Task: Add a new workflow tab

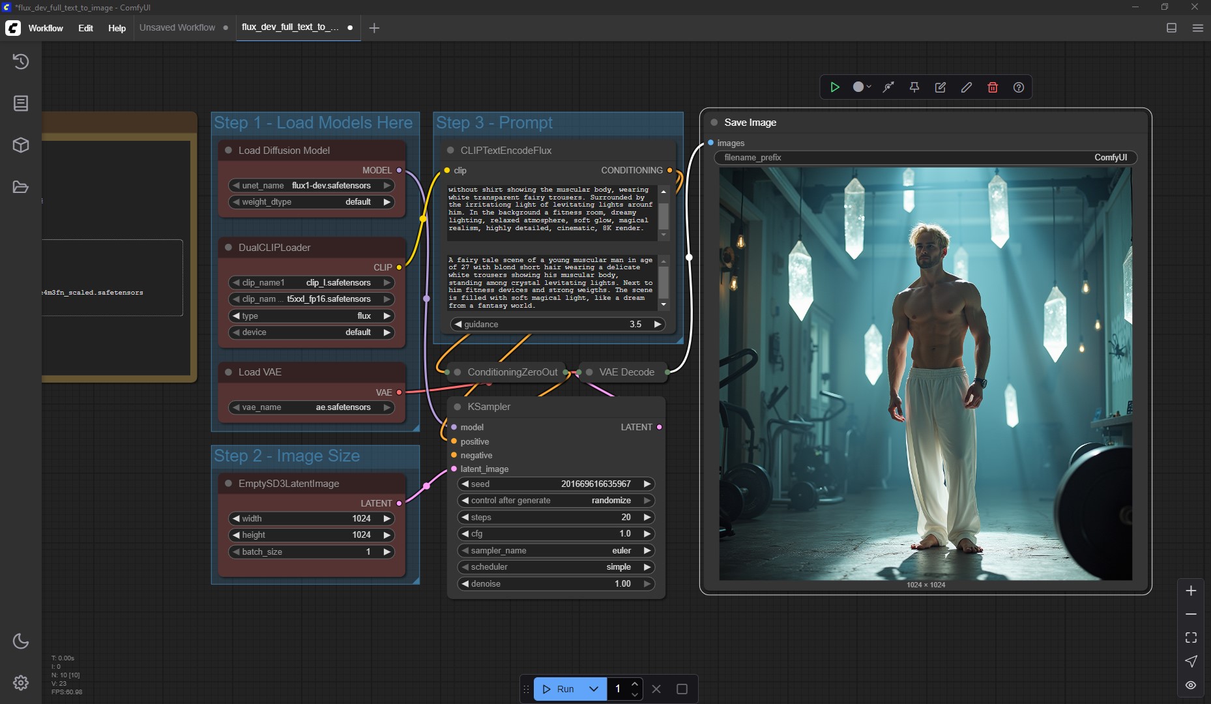Action: 374,28
